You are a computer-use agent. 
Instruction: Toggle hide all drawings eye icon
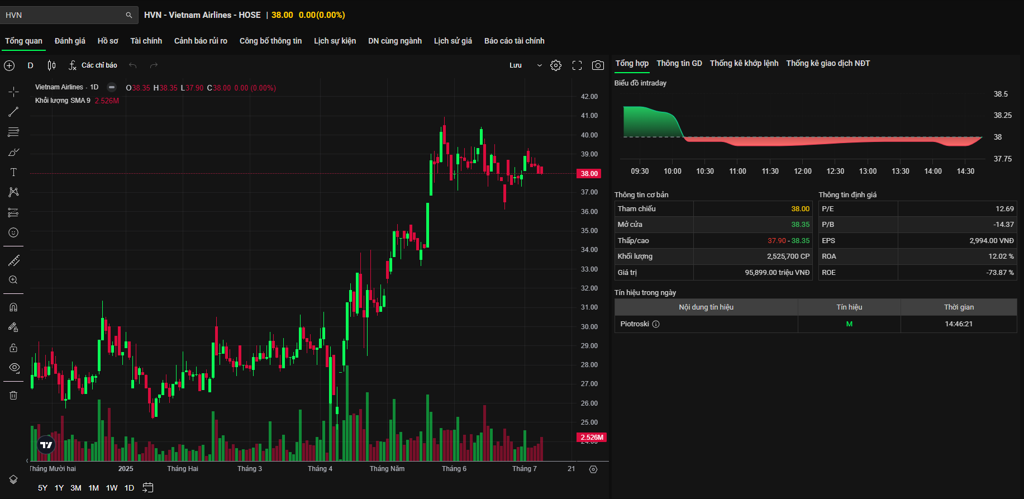[14, 368]
